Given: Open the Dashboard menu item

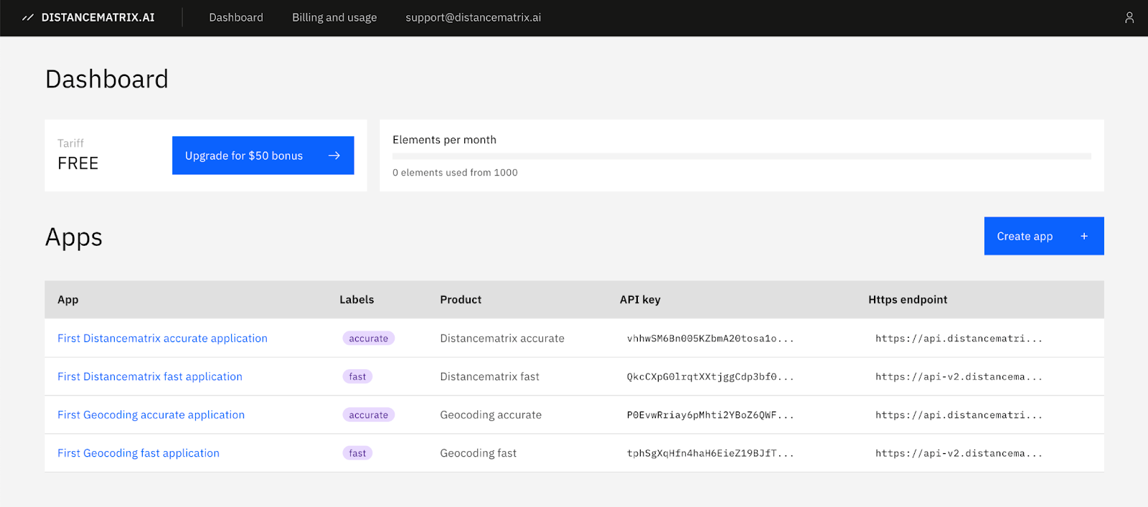Looking at the screenshot, I should click(236, 17).
